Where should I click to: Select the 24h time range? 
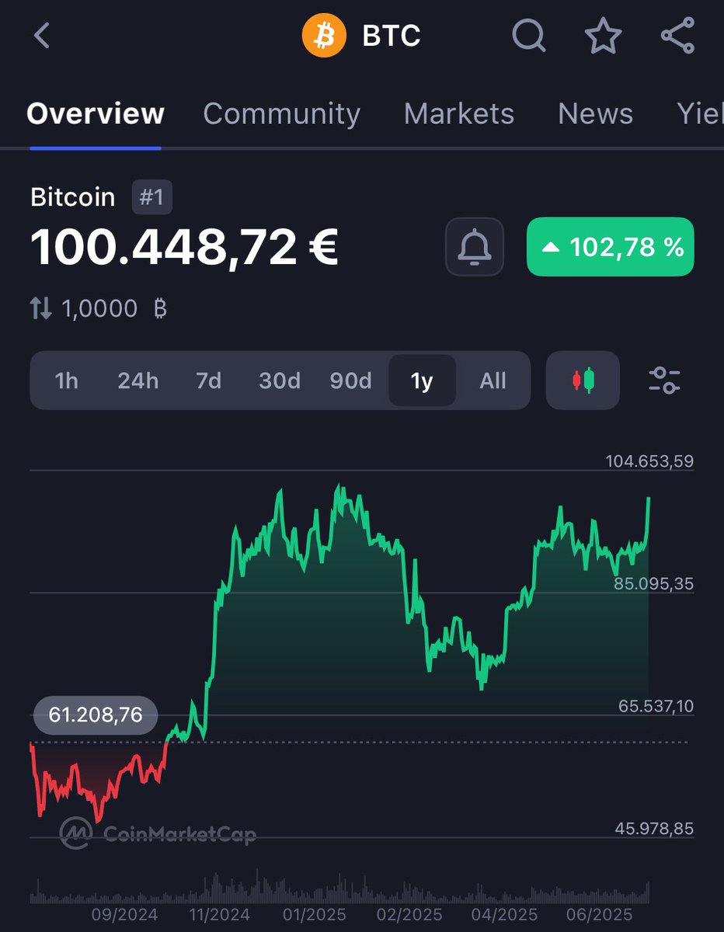pos(137,381)
